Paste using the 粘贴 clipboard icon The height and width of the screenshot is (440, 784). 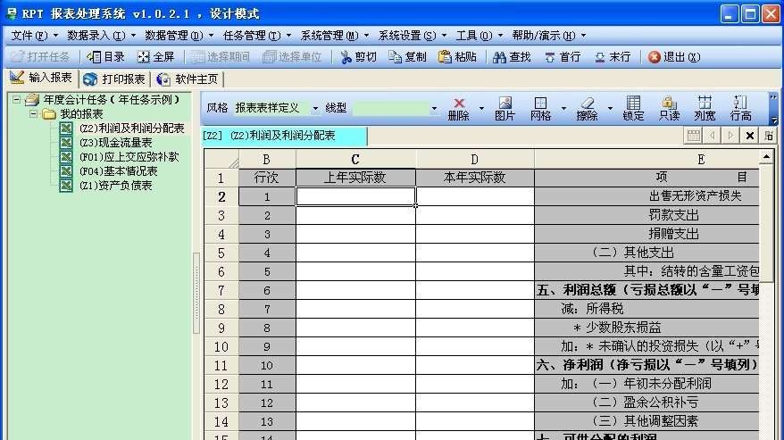pyautogui.click(x=457, y=57)
